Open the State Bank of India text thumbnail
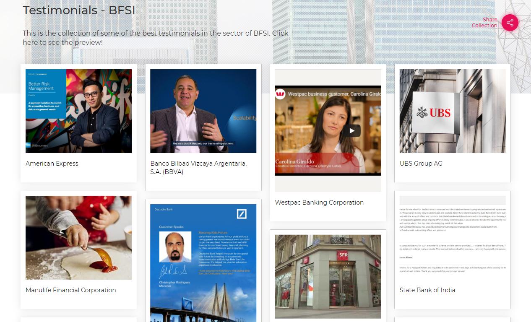The height and width of the screenshot is (322, 531). 453,238
